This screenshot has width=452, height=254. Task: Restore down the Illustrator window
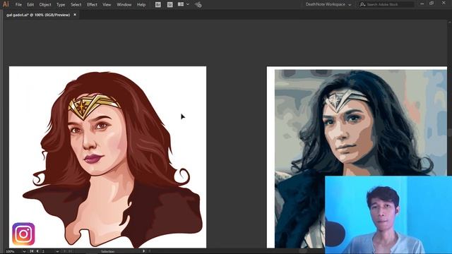[x=432, y=4]
